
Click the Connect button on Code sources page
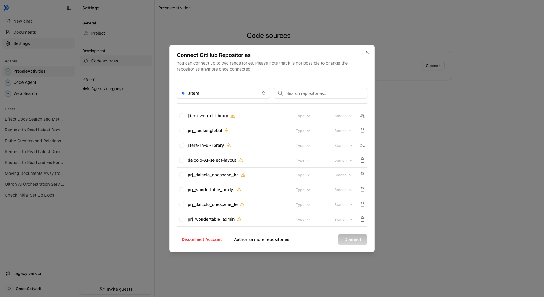(433, 66)
